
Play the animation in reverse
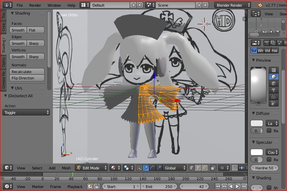click(231, 186)
